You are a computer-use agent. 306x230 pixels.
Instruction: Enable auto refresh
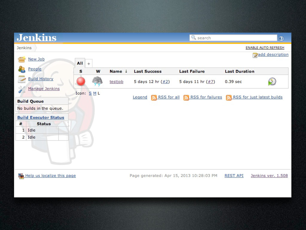[265, 48]
